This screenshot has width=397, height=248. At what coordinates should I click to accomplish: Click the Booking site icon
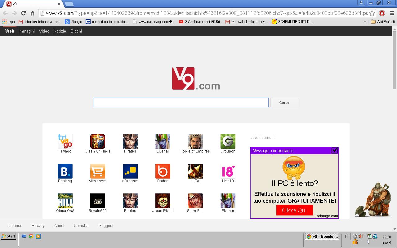pos(65,171)
